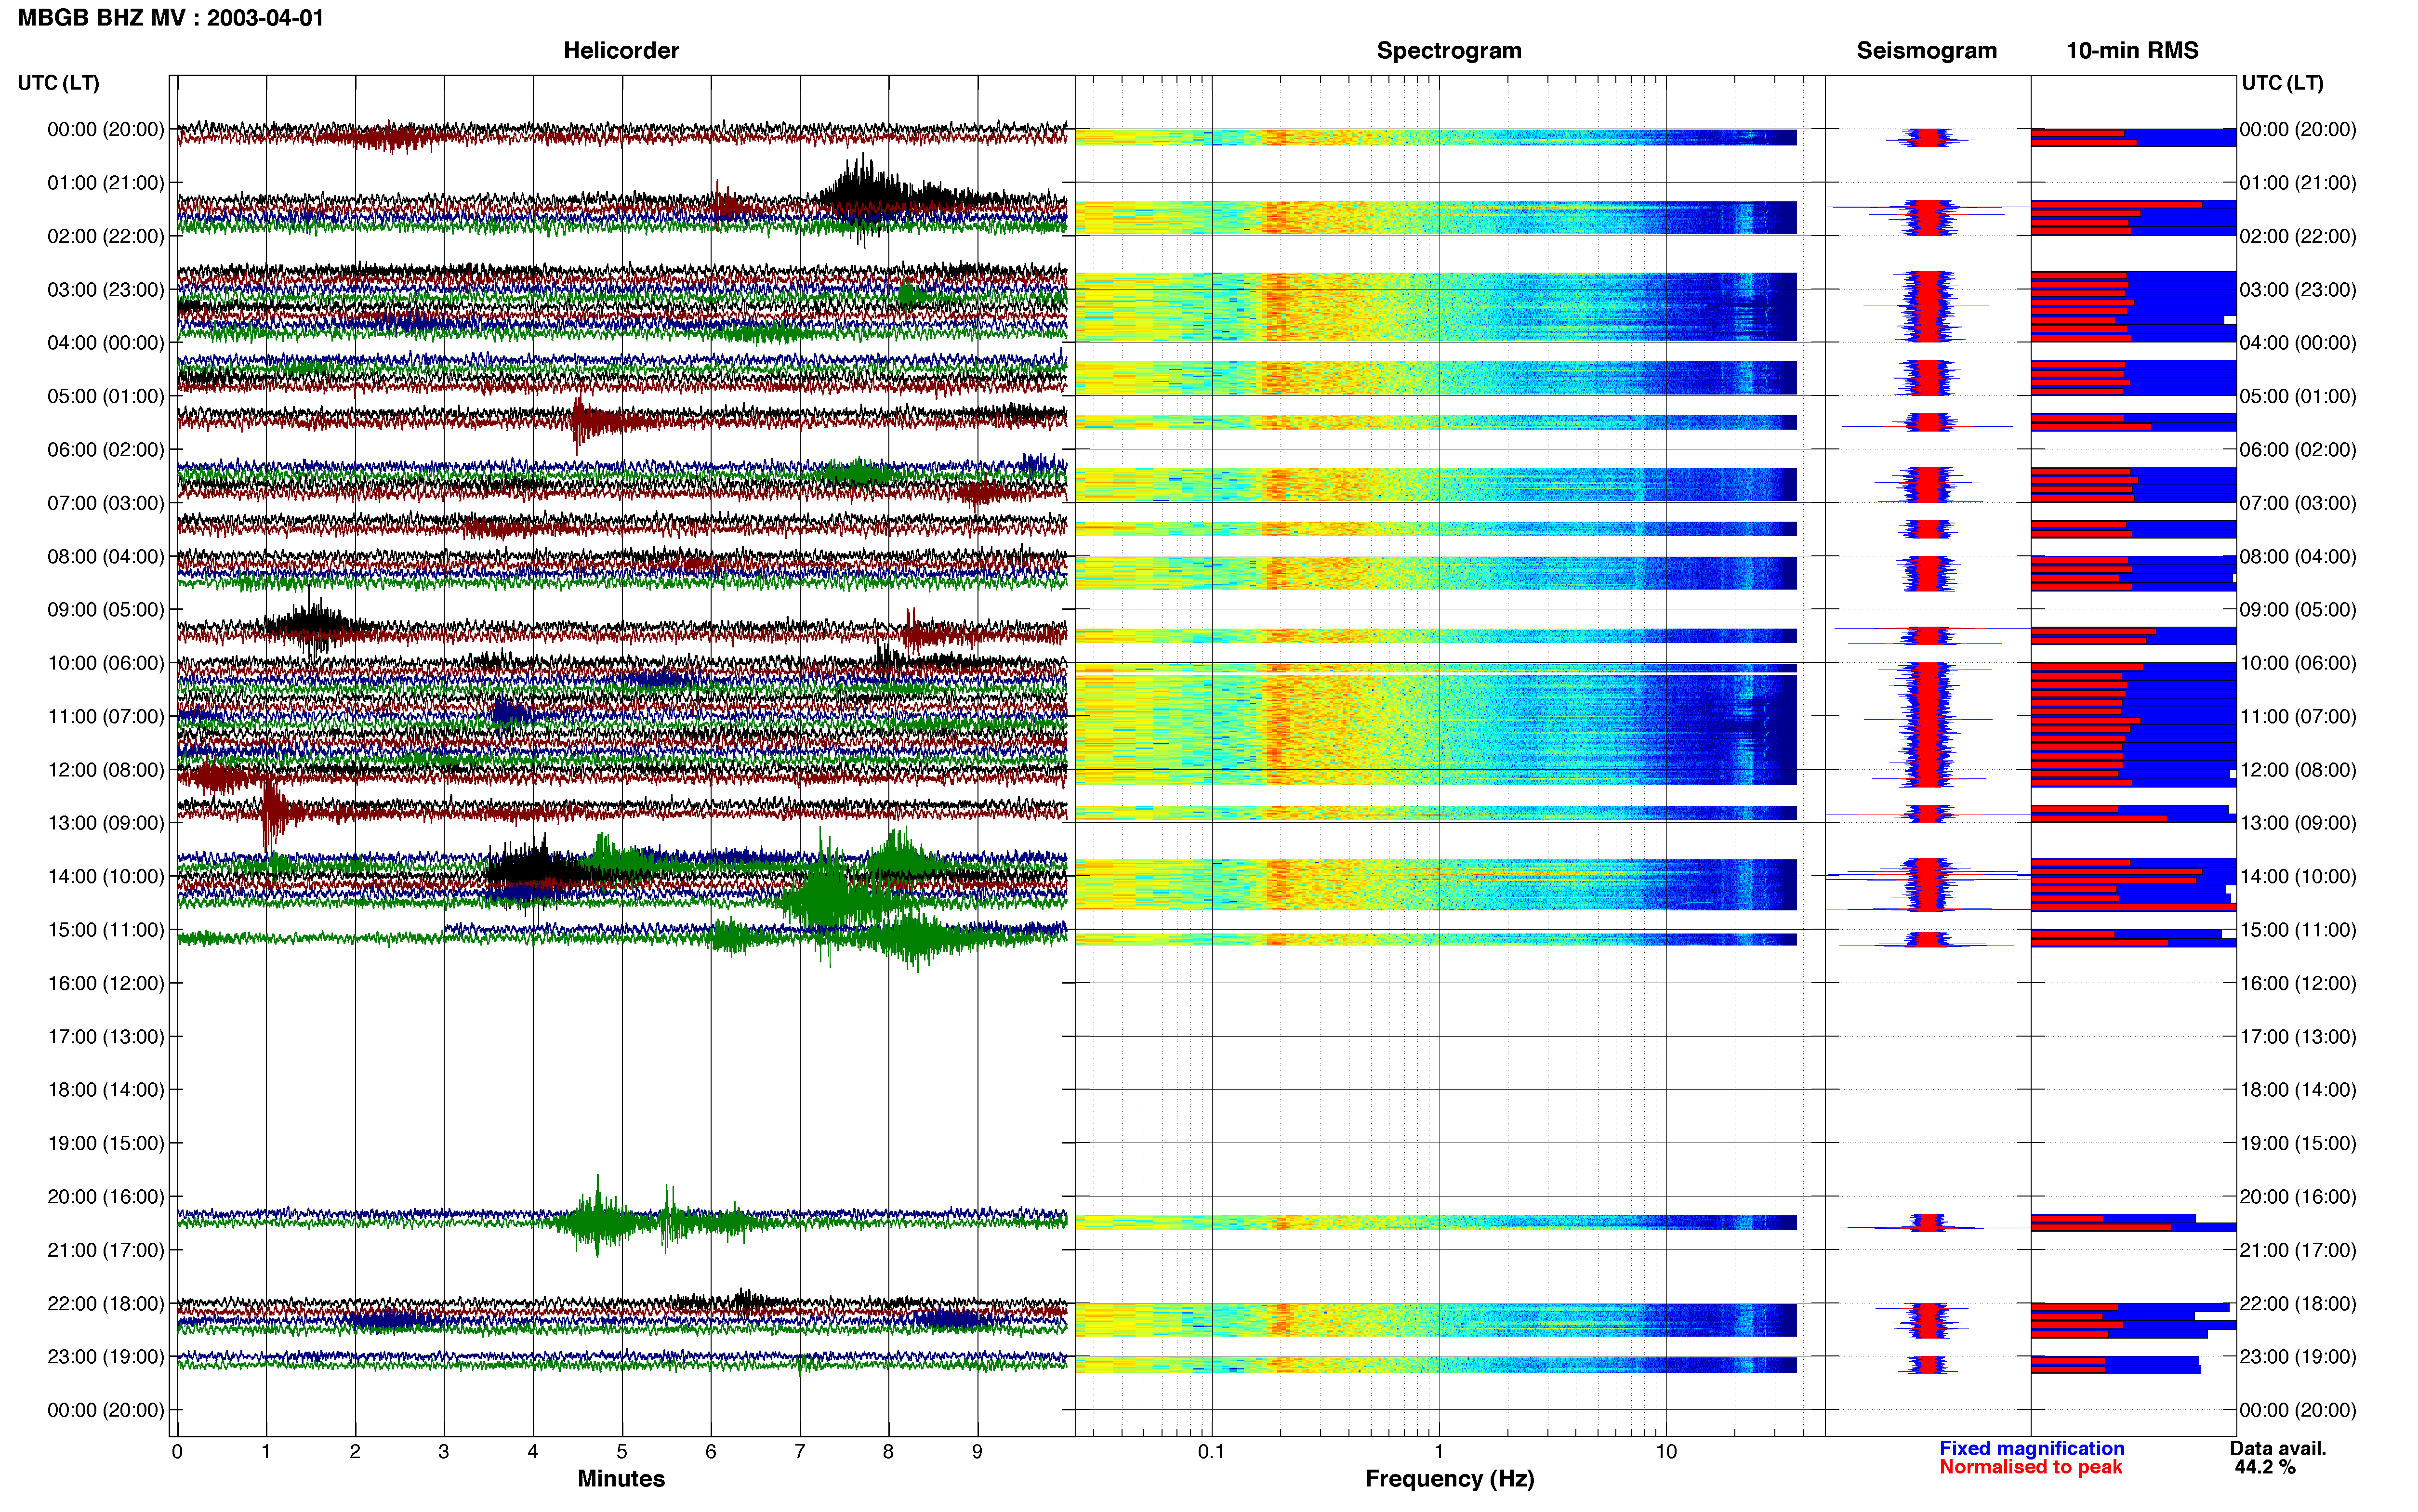Click the "0.1" frequency tick label
The image size is (2418, 1512).
[x=1211, y=1451]
